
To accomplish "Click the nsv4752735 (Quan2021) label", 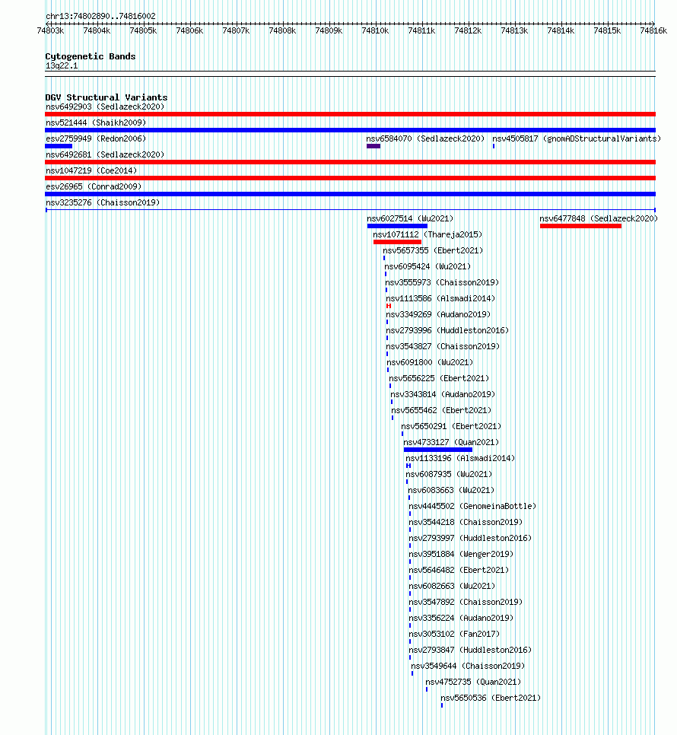I will point(473,682).
